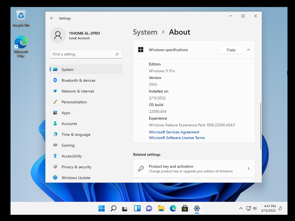Click the Accounts person icon
295x221 pixels.
55,123
